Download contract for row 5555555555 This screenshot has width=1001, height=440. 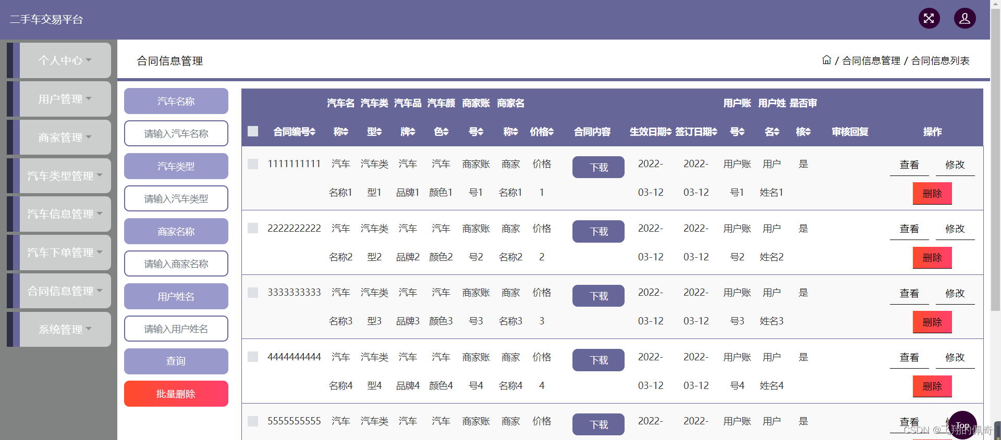(599, 424)
